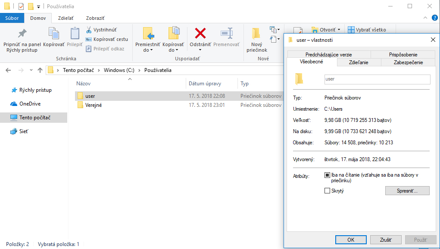Click the Premenovať rename icon
The image size is (440, 249).
(x=226, y=33)
